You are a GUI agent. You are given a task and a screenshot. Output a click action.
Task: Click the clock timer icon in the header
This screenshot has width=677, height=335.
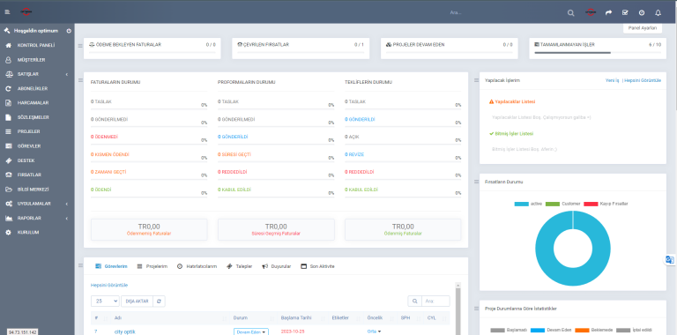click(642, 13)
